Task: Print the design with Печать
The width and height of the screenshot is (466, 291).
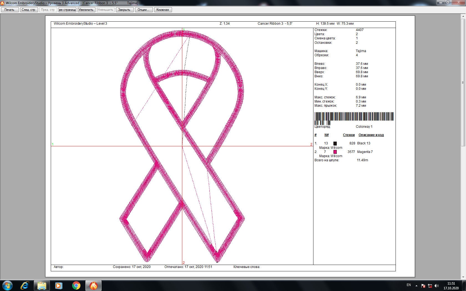Action: tap(10, 9)
